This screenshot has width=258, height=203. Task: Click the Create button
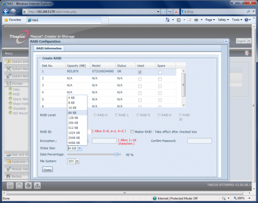click(47, 170)
